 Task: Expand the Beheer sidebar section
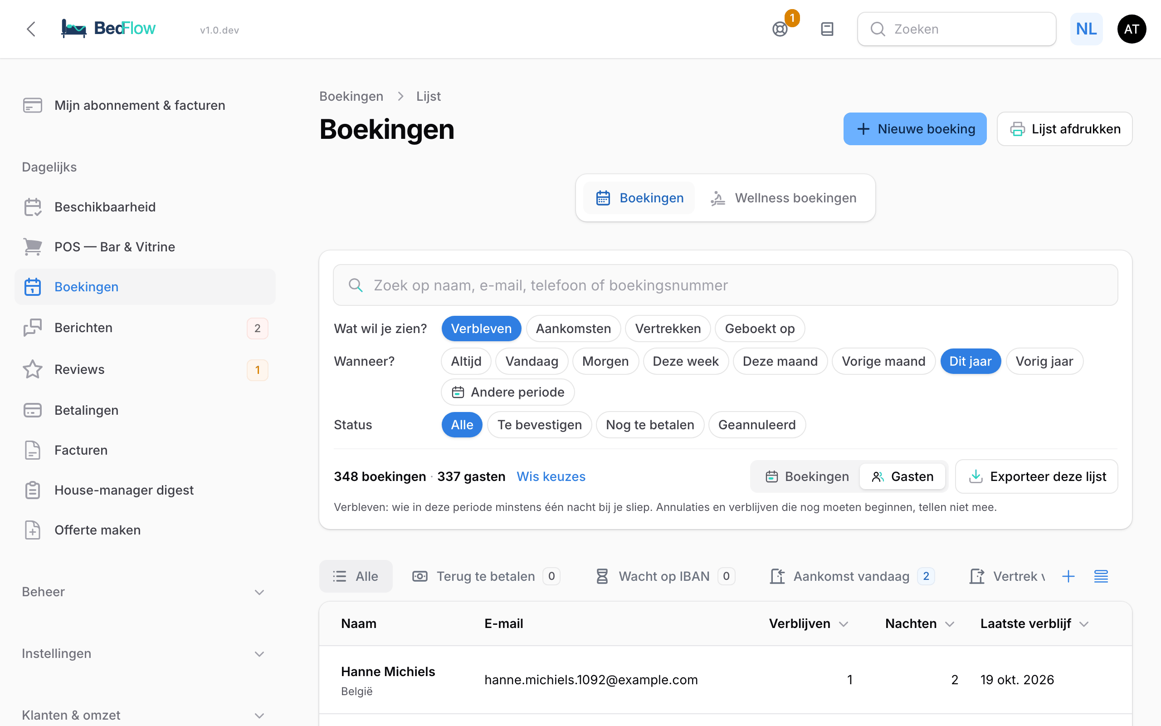tap(144, 592)
